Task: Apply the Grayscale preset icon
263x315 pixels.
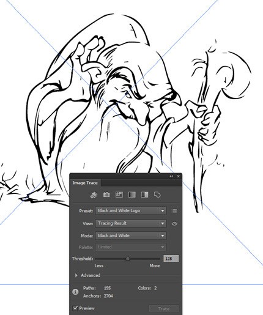Action: [x=132, y=195]
